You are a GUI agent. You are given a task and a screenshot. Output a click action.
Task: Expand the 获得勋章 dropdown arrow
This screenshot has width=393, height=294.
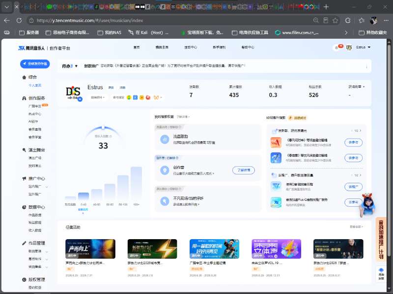[364, 87]
